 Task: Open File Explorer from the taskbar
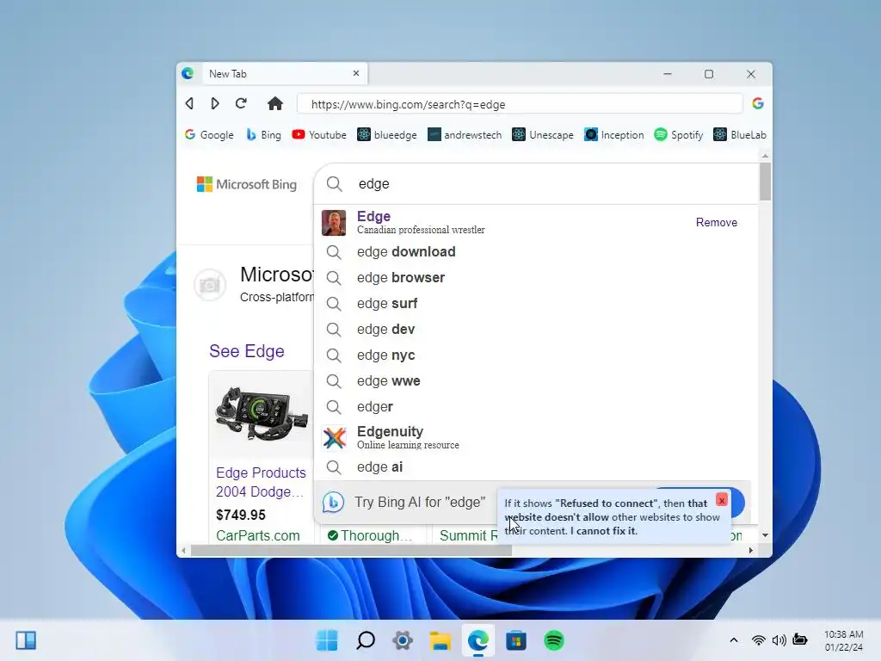[x=440, y=640]
